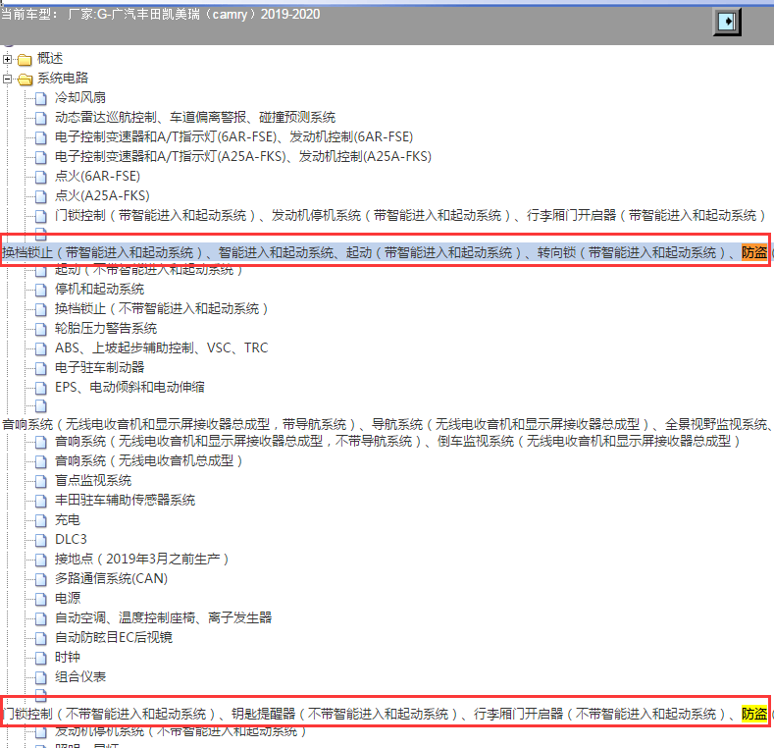Click document icon beside 音响系统（无线电收音机总成型）
This screenshot has height=748, width=774.
click(x=41, y=461)
